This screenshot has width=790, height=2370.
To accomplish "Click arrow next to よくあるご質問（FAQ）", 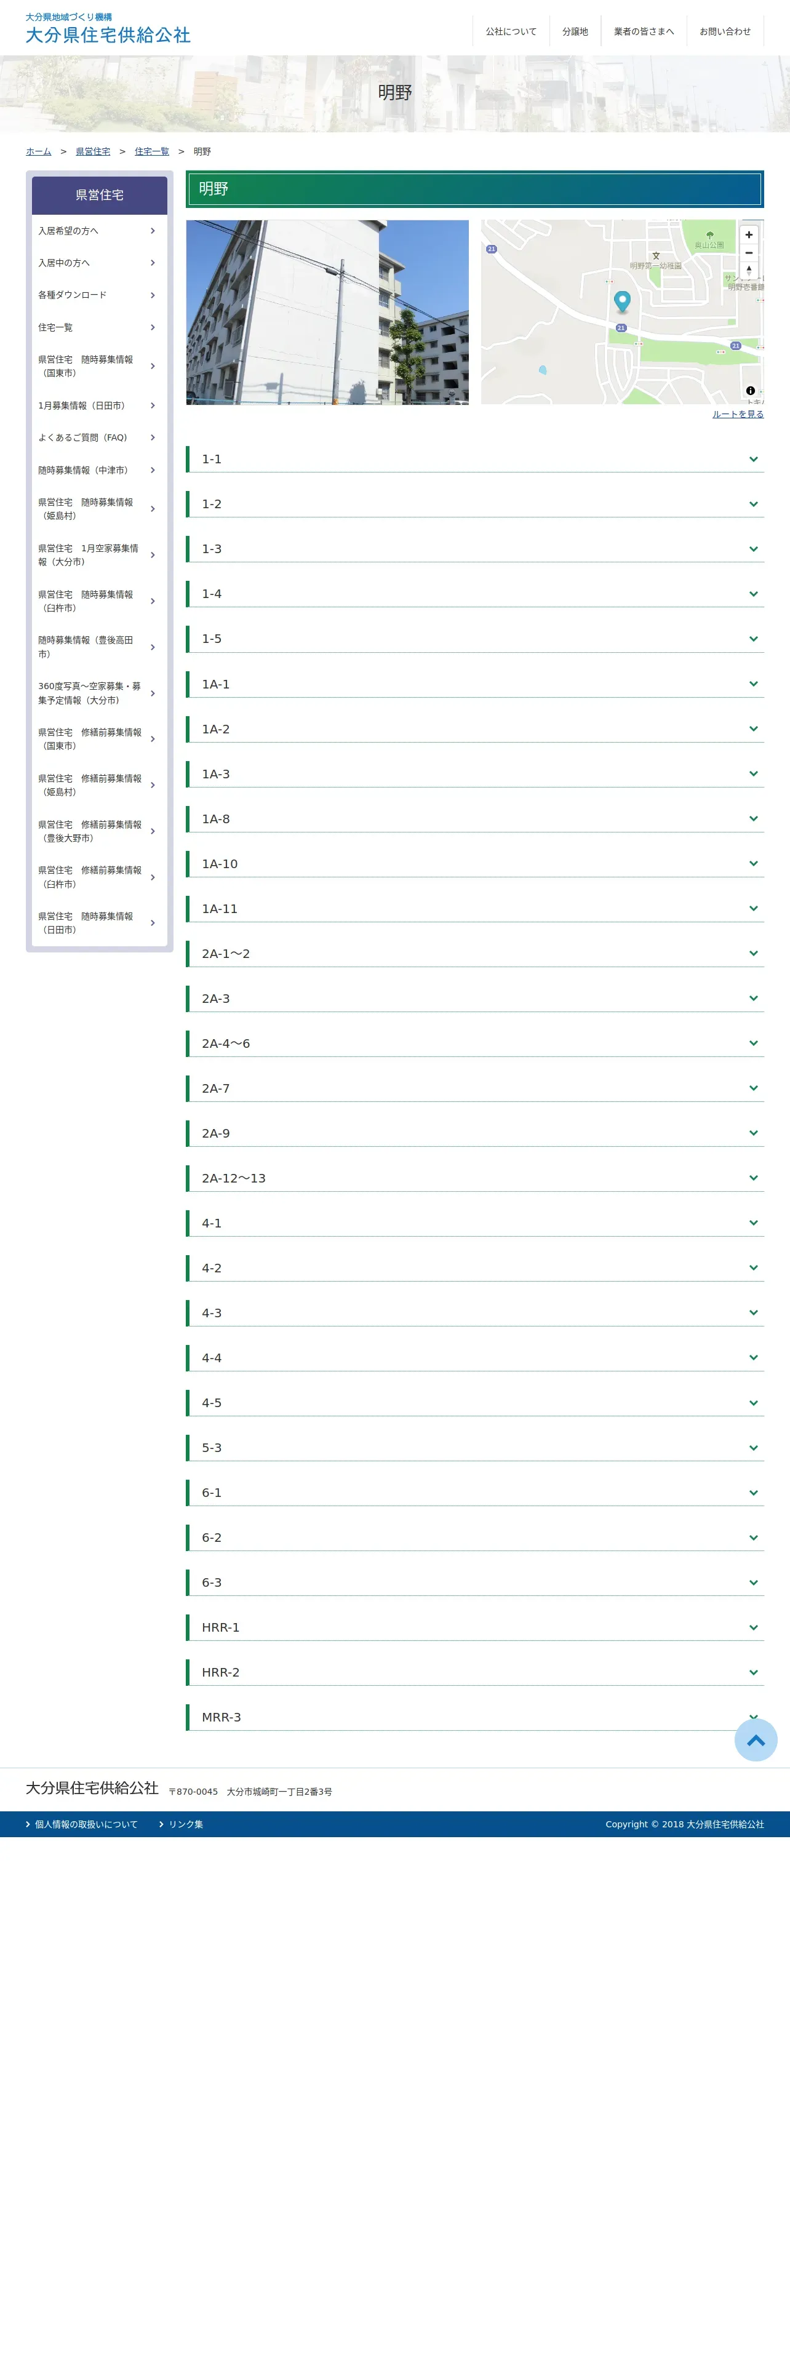I will point(153,438).
